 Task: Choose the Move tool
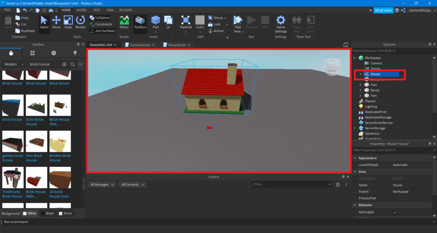tap(56, 23)
